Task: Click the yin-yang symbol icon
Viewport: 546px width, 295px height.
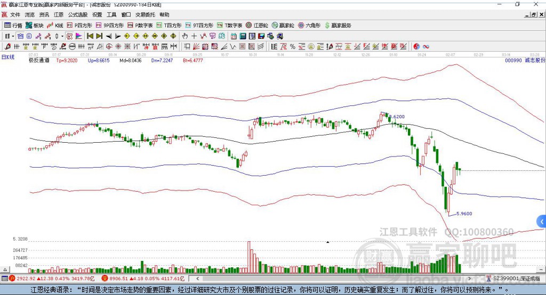Action: coord(416,46)
